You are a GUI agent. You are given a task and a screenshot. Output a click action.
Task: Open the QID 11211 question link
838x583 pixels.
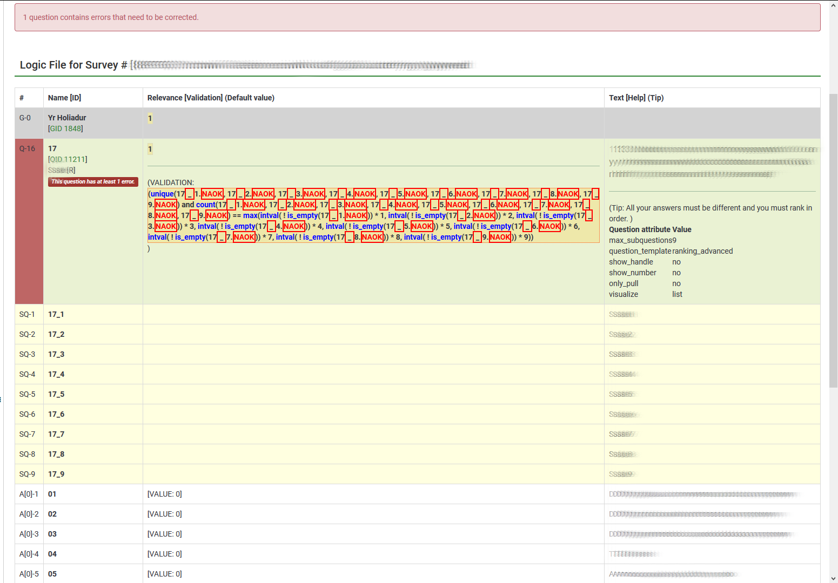[x=68, y=159]
